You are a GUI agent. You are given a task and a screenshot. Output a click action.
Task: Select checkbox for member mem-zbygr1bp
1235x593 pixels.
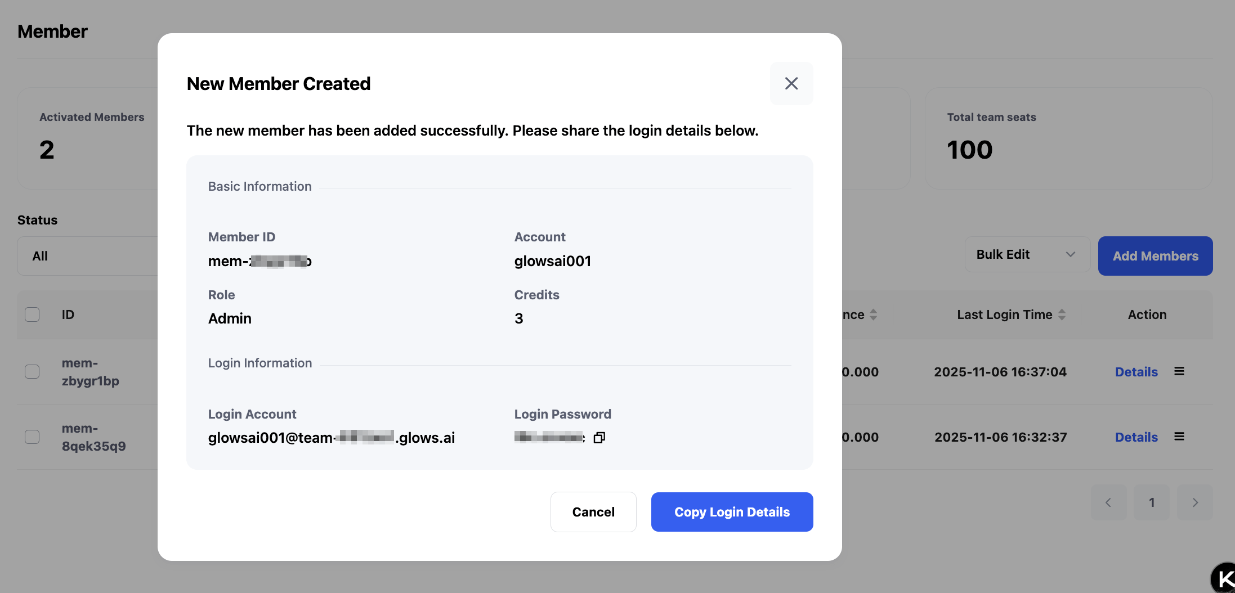(x=32, y=372)
